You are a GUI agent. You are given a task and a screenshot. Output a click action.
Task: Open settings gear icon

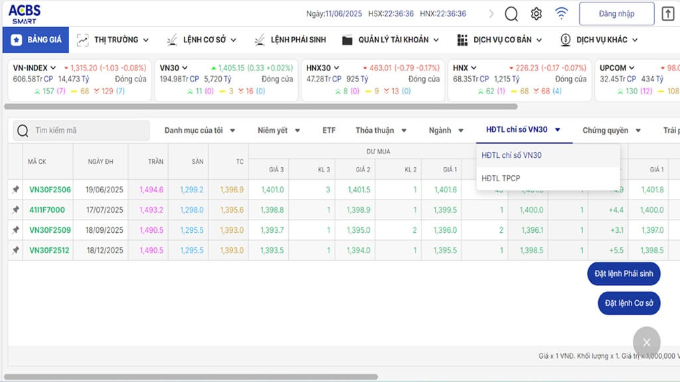point(537,14)
